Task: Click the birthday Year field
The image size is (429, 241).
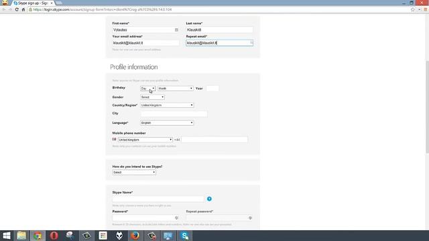Action: [212, 88]
